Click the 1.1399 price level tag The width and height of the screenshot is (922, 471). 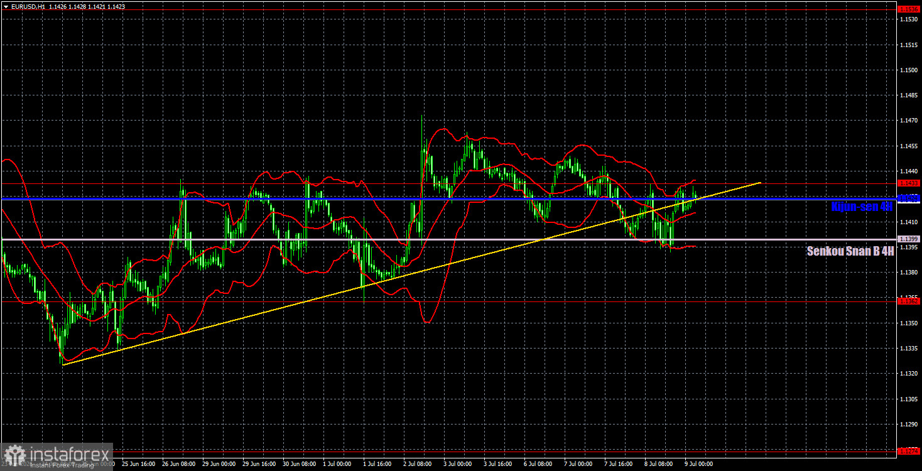tap(909, 239)
